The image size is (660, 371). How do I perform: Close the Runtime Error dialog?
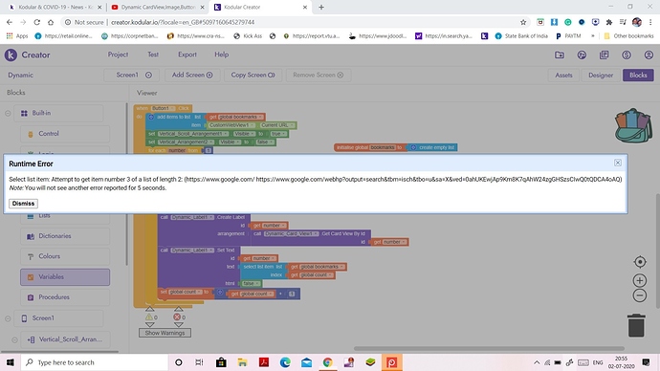point(618,163)
